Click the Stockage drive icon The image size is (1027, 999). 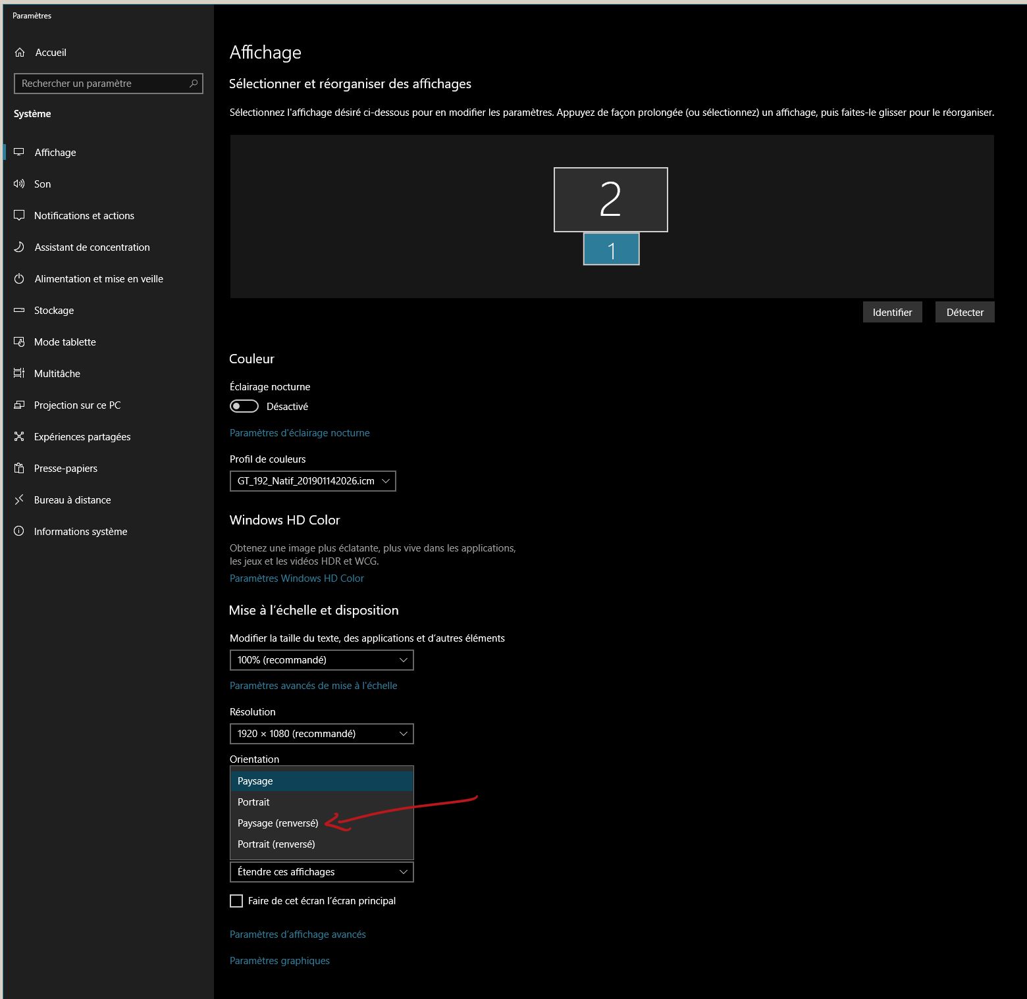click(x=19, y=311)
